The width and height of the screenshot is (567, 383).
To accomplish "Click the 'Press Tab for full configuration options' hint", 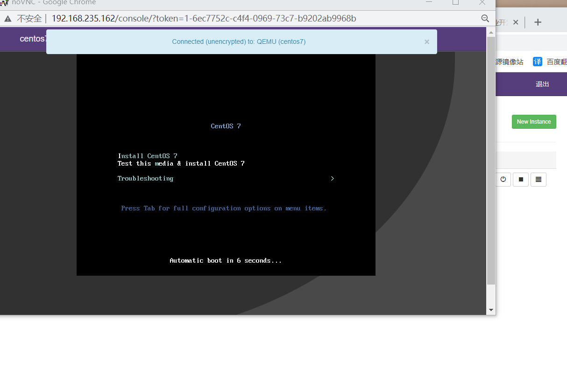I will pos(224,208).
